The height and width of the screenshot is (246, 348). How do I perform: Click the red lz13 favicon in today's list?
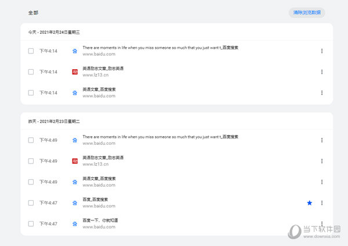[74, 72]
